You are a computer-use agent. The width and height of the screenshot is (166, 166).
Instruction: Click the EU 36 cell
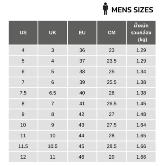82,50
